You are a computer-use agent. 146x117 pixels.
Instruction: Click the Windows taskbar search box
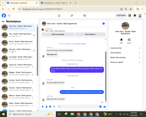(31, 114)
